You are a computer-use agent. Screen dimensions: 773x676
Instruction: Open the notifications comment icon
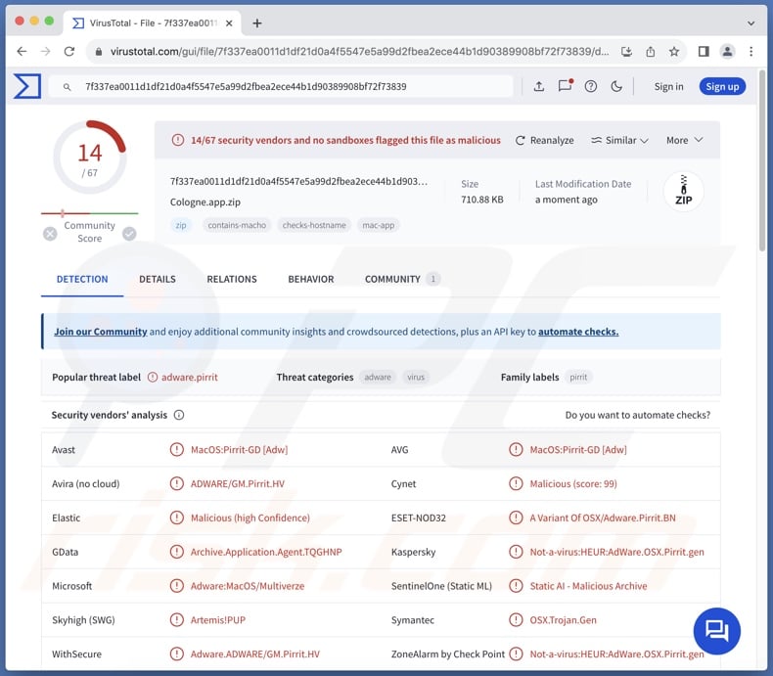(565, 86)
